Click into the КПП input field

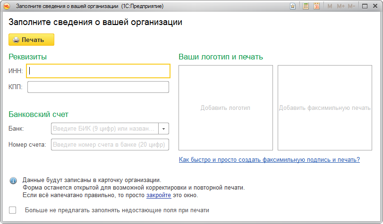(98, 87)
